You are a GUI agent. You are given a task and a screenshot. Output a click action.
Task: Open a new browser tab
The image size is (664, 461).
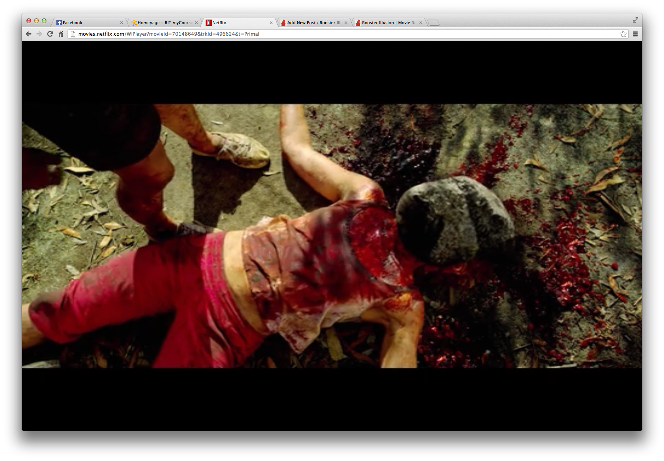pyautogui.click(x=433, y=23)
